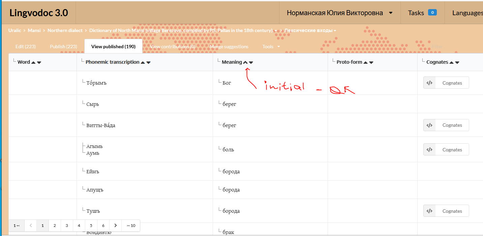The width and height of the screenshot is (483, 236).
Task: Open the dictionary title dropdown in breadcrumb
Action: pyautogui.click(x=275, y=30)
